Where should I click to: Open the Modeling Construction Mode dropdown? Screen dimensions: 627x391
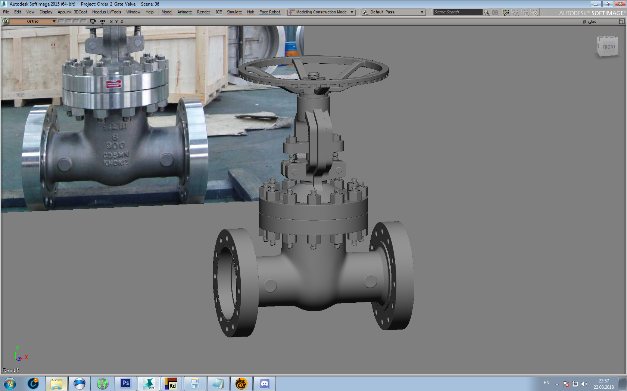[321, 12]
